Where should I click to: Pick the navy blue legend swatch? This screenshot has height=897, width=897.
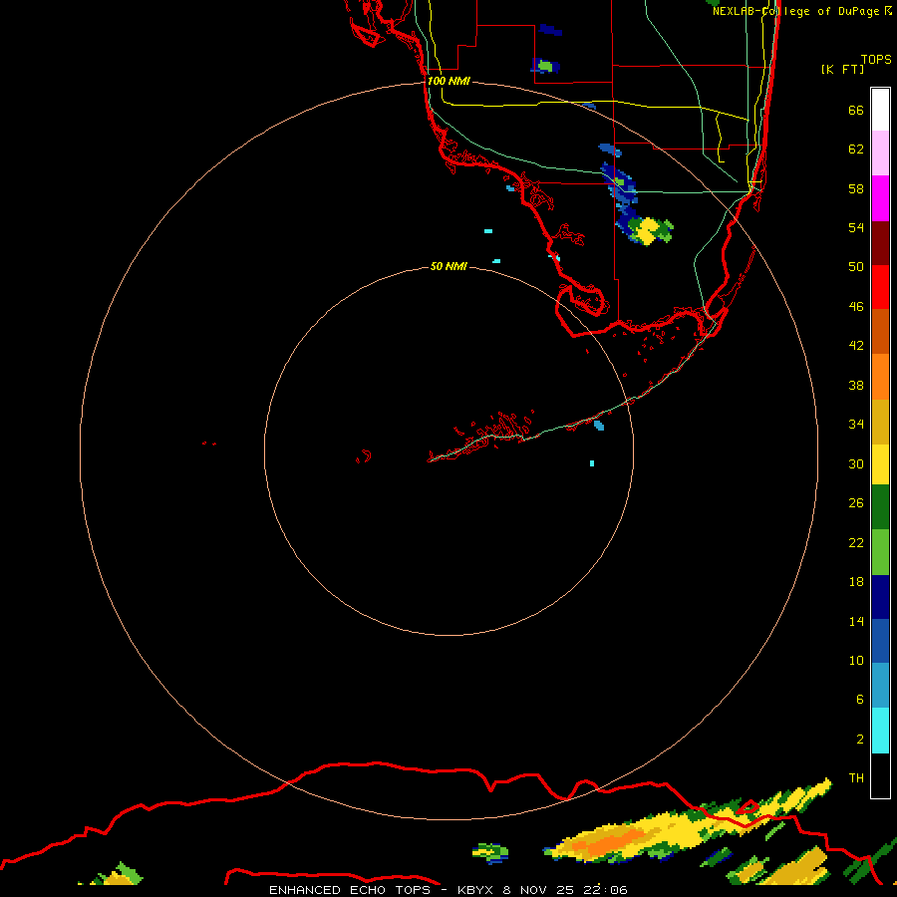click(x=880, y=597)
